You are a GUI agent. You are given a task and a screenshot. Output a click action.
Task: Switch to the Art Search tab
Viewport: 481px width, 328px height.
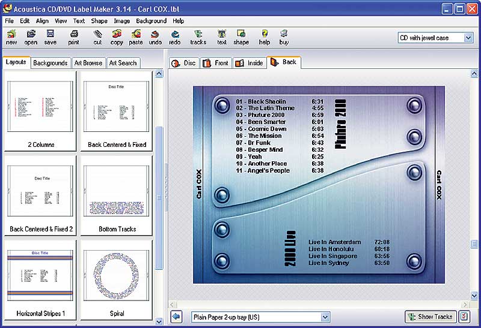click(x=123, y=63)
